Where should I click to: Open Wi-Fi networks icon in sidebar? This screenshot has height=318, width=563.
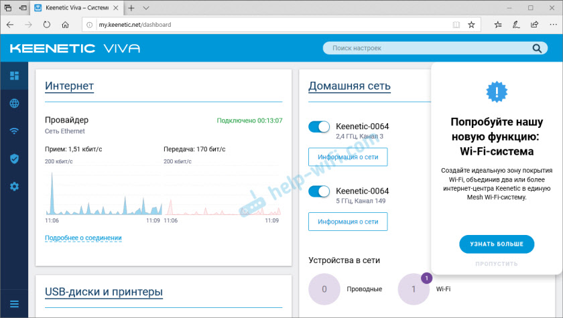coord(14,131)
